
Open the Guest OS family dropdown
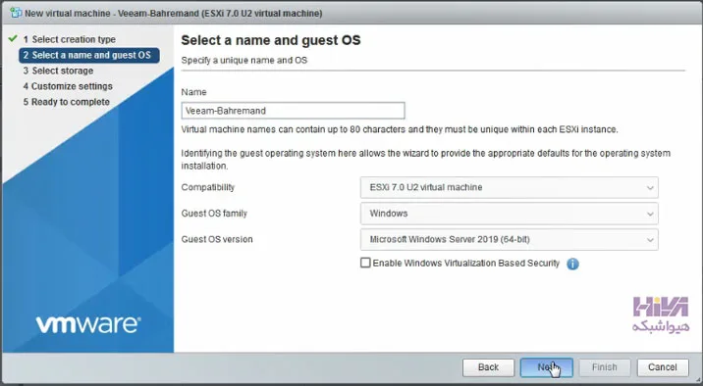tap(510, 214)
